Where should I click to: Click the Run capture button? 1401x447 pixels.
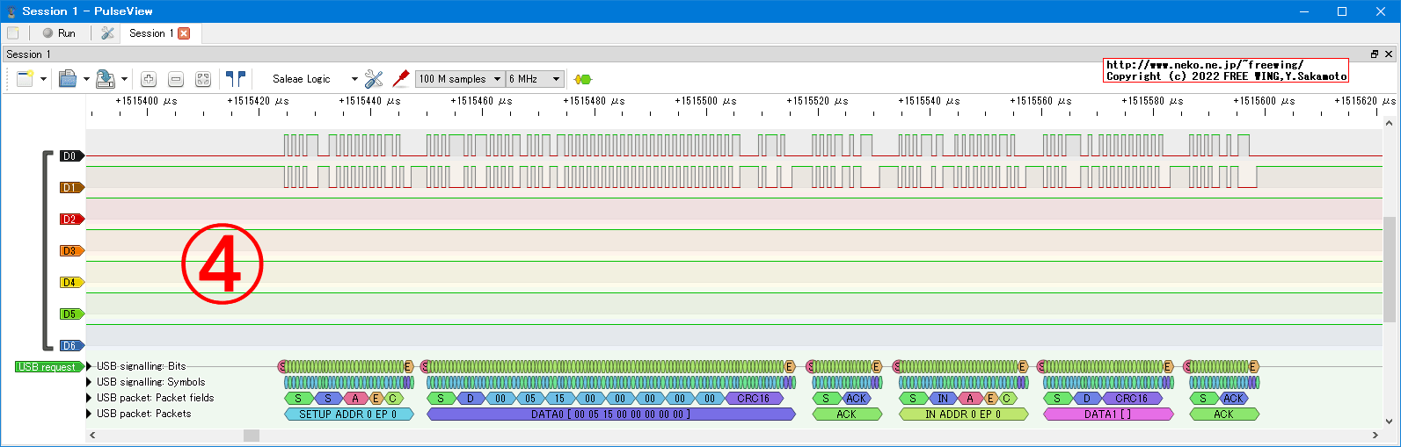pos(59,33)
